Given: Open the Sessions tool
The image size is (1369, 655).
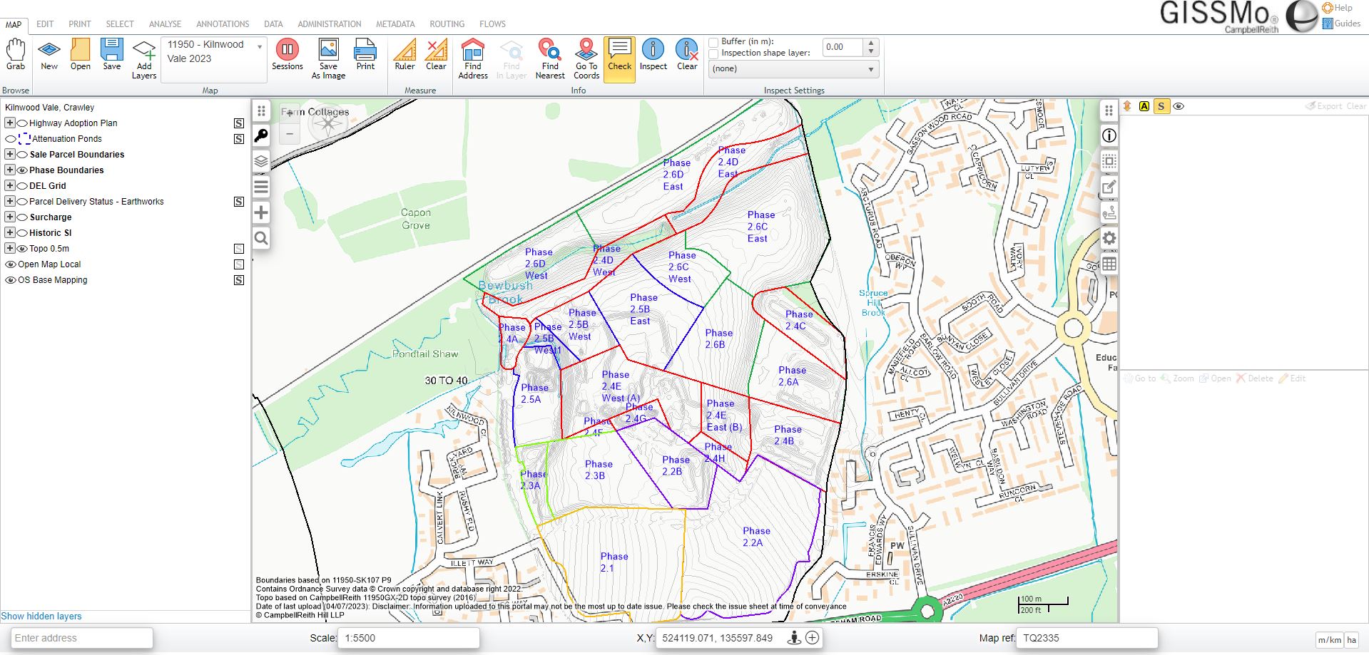Looking at the screenshot, I should [287, 55].
